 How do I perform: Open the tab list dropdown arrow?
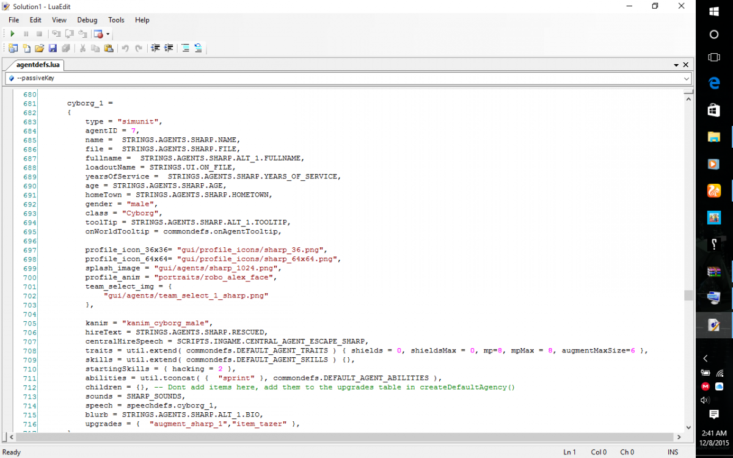(676, 65)
